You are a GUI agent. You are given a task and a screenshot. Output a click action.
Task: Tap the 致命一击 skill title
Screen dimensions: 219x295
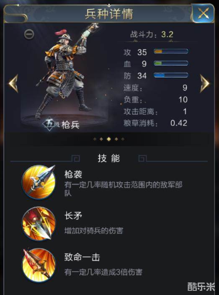tap(82, 258)
